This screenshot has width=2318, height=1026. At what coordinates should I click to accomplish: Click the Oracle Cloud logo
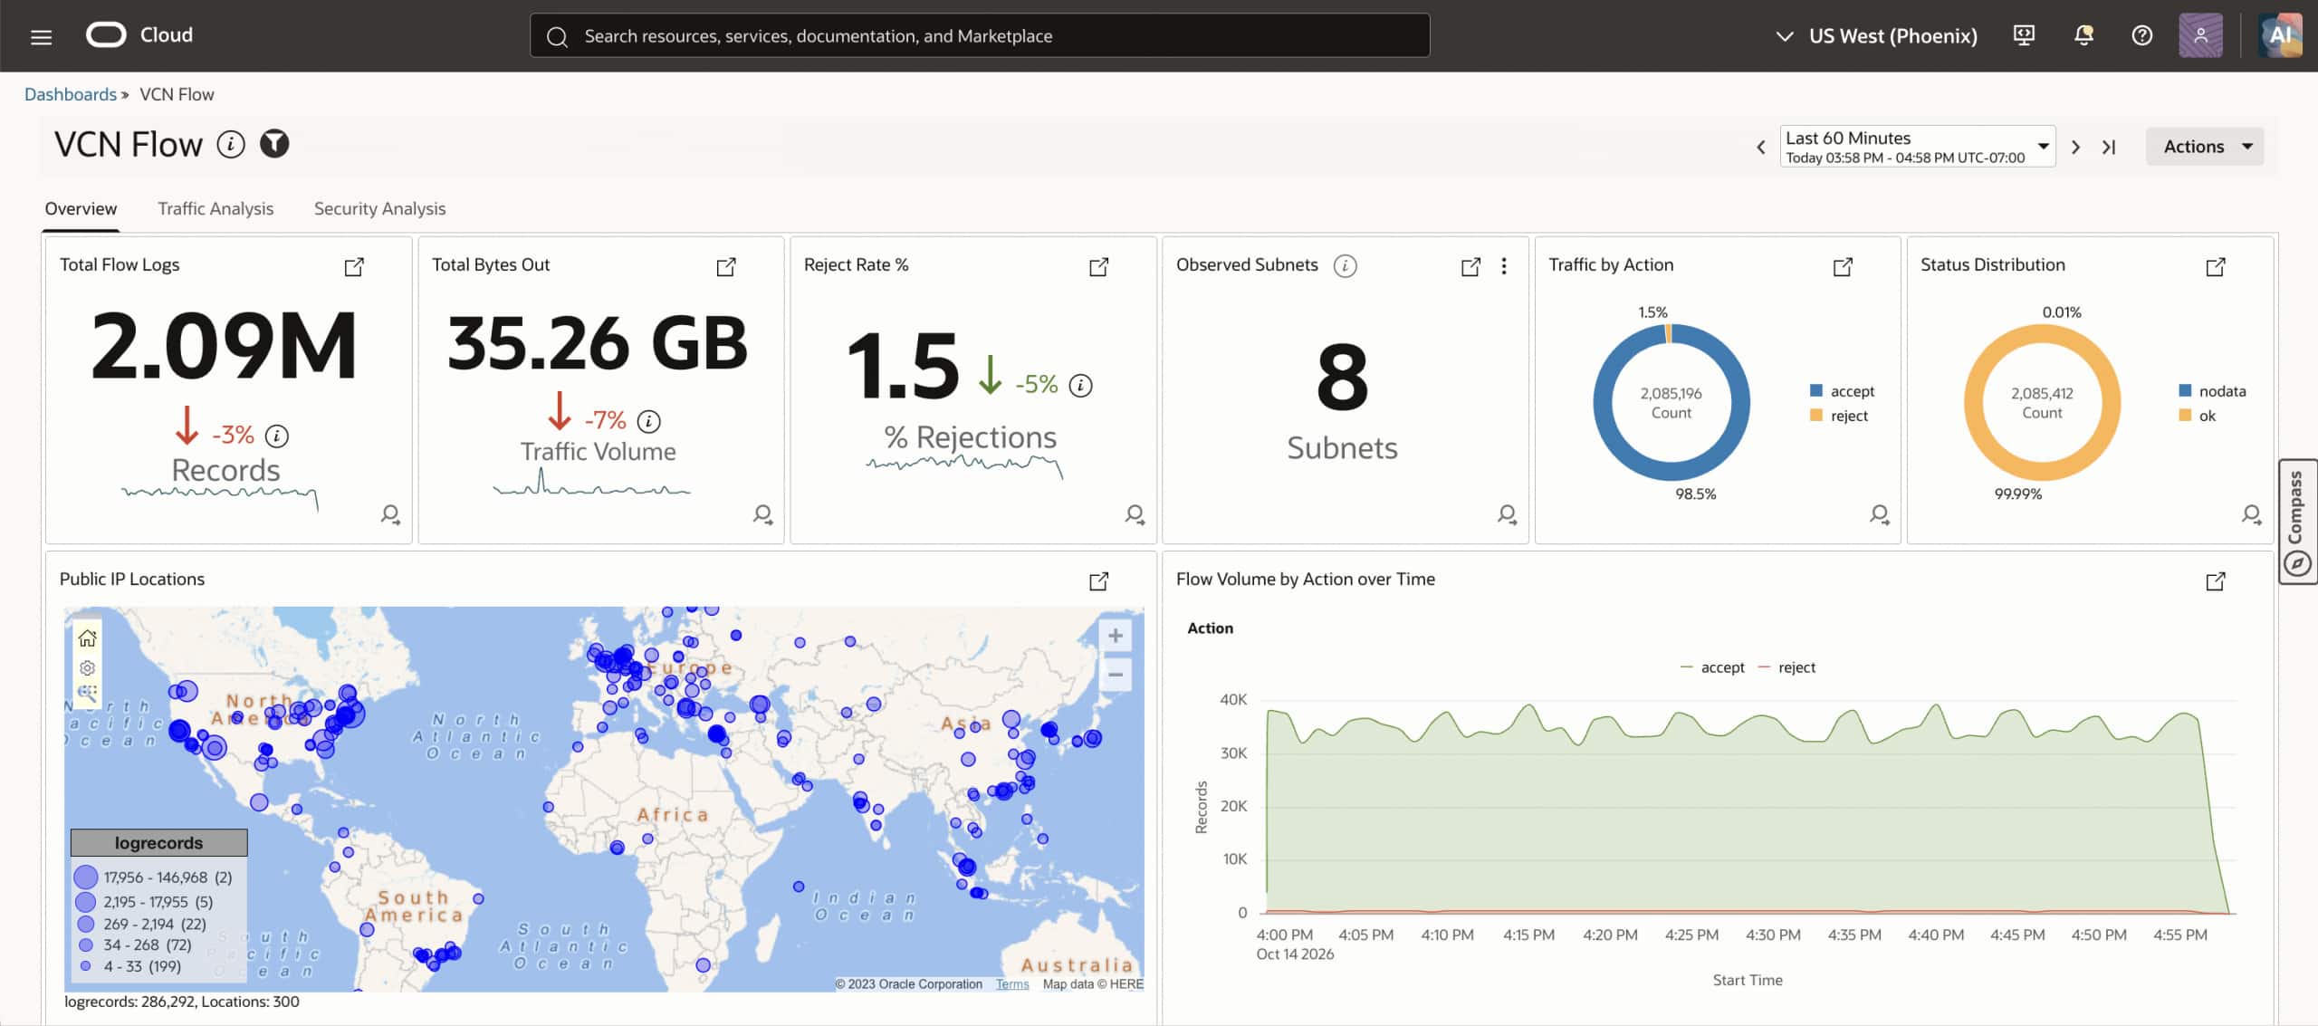tap(139, 34)
